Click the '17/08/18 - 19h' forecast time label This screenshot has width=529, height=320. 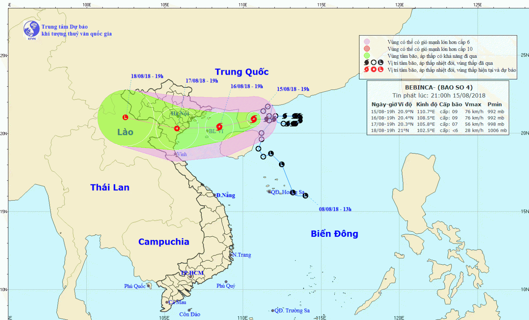pyautogui.click(x=202, y=81)
